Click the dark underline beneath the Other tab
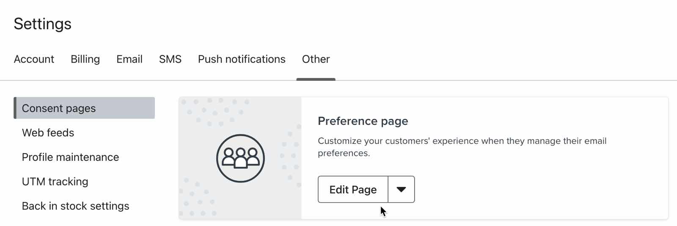This screenshot has height=226, width=677. coord(316,79)
